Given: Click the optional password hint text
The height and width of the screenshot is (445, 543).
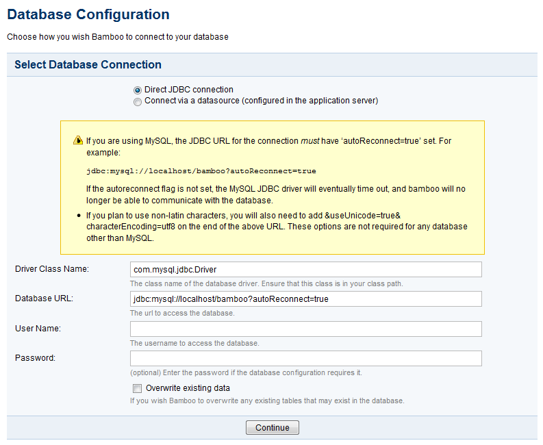Looking at the screenshot, I should [246, 372].
